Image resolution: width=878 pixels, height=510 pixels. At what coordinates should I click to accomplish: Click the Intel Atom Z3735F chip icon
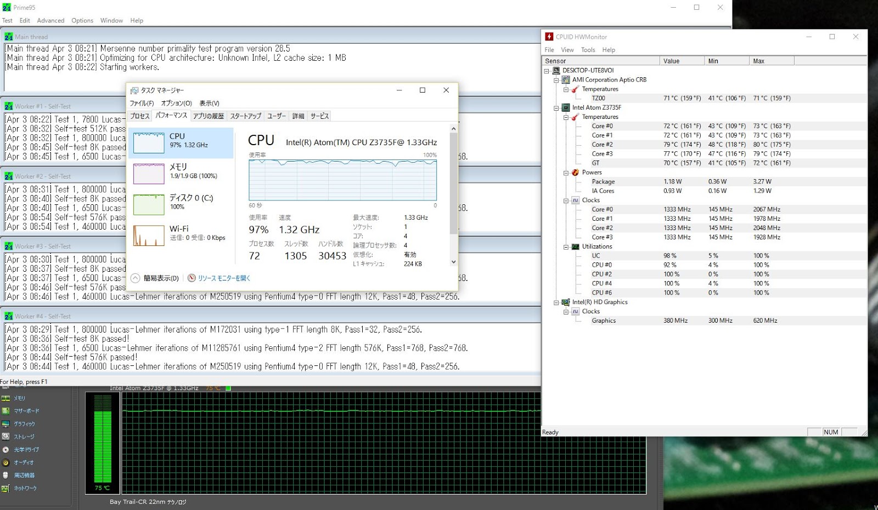tap(566, 108)
